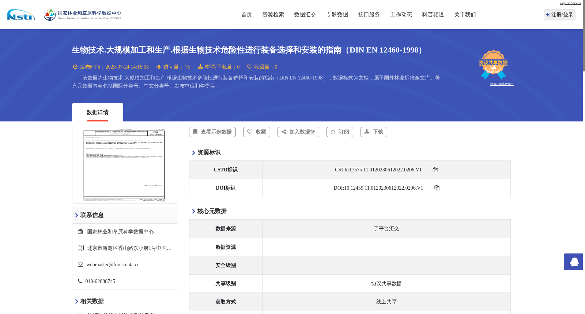585x314 pixels.
Task: Click the 资源标识 section chevron
Action: click(193, 152)
